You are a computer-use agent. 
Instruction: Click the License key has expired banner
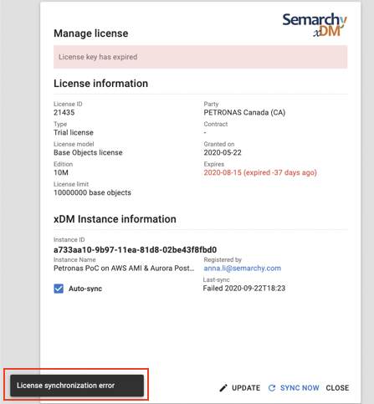point(200,57)
